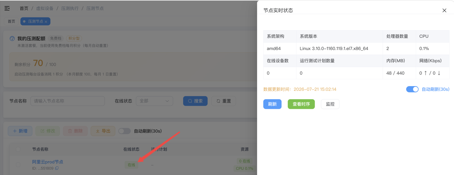Click the copy icon next to ID 551809
This screenshot has height=175, width=454.
click(x=57, y=168)
